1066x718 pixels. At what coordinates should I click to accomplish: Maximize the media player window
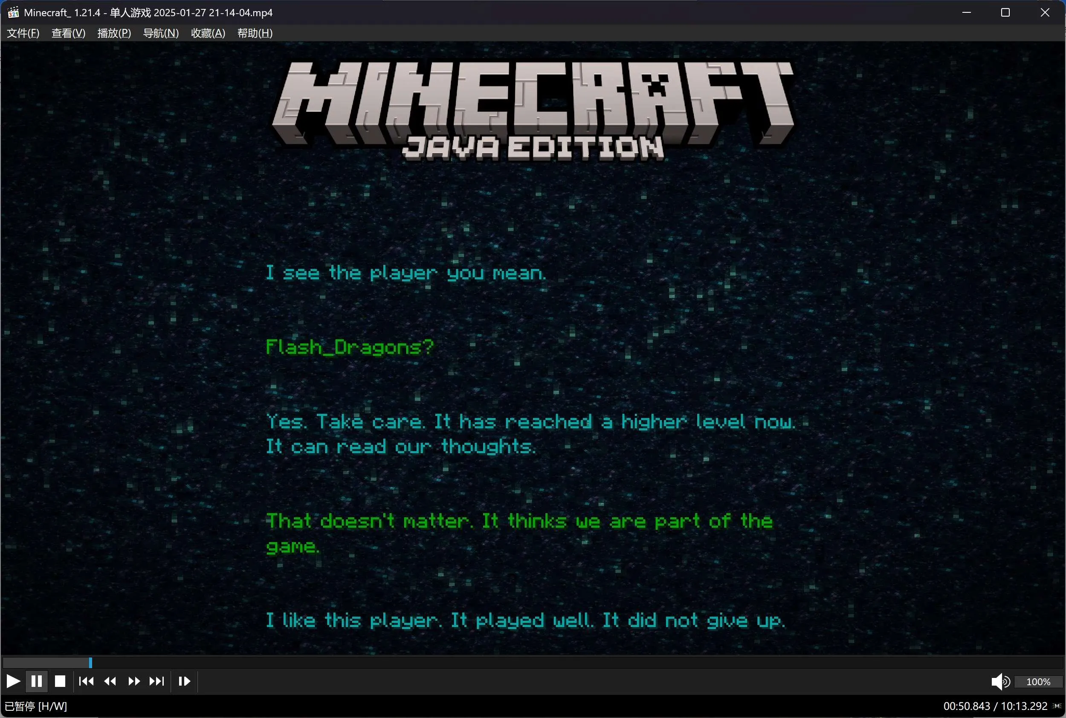coord(1005,12)
